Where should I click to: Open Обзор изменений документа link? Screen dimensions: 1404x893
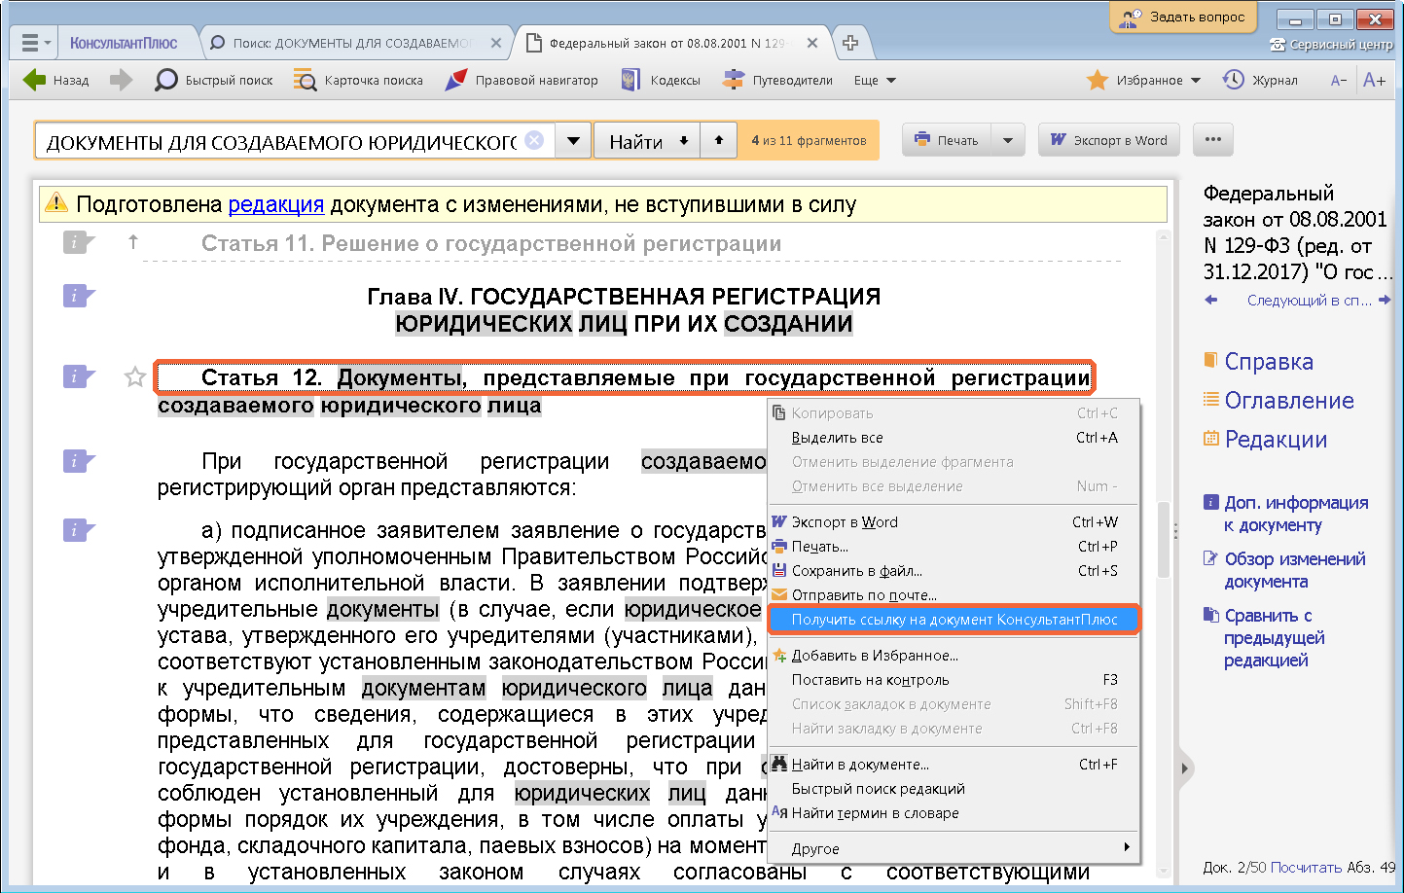click(x=1284, y=570)
